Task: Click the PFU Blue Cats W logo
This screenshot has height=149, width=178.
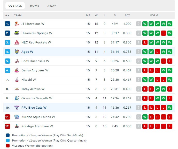Action: (x=17, y=108)
